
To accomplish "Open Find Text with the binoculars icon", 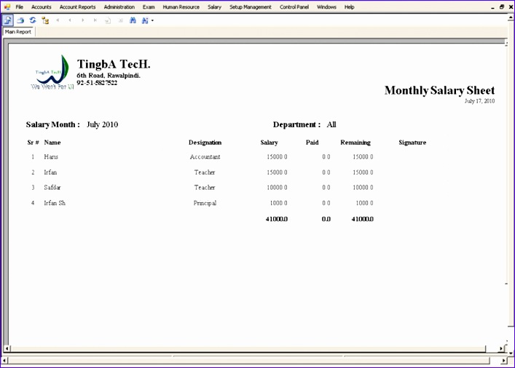I will pyautogui.click(x=133, y=20).
